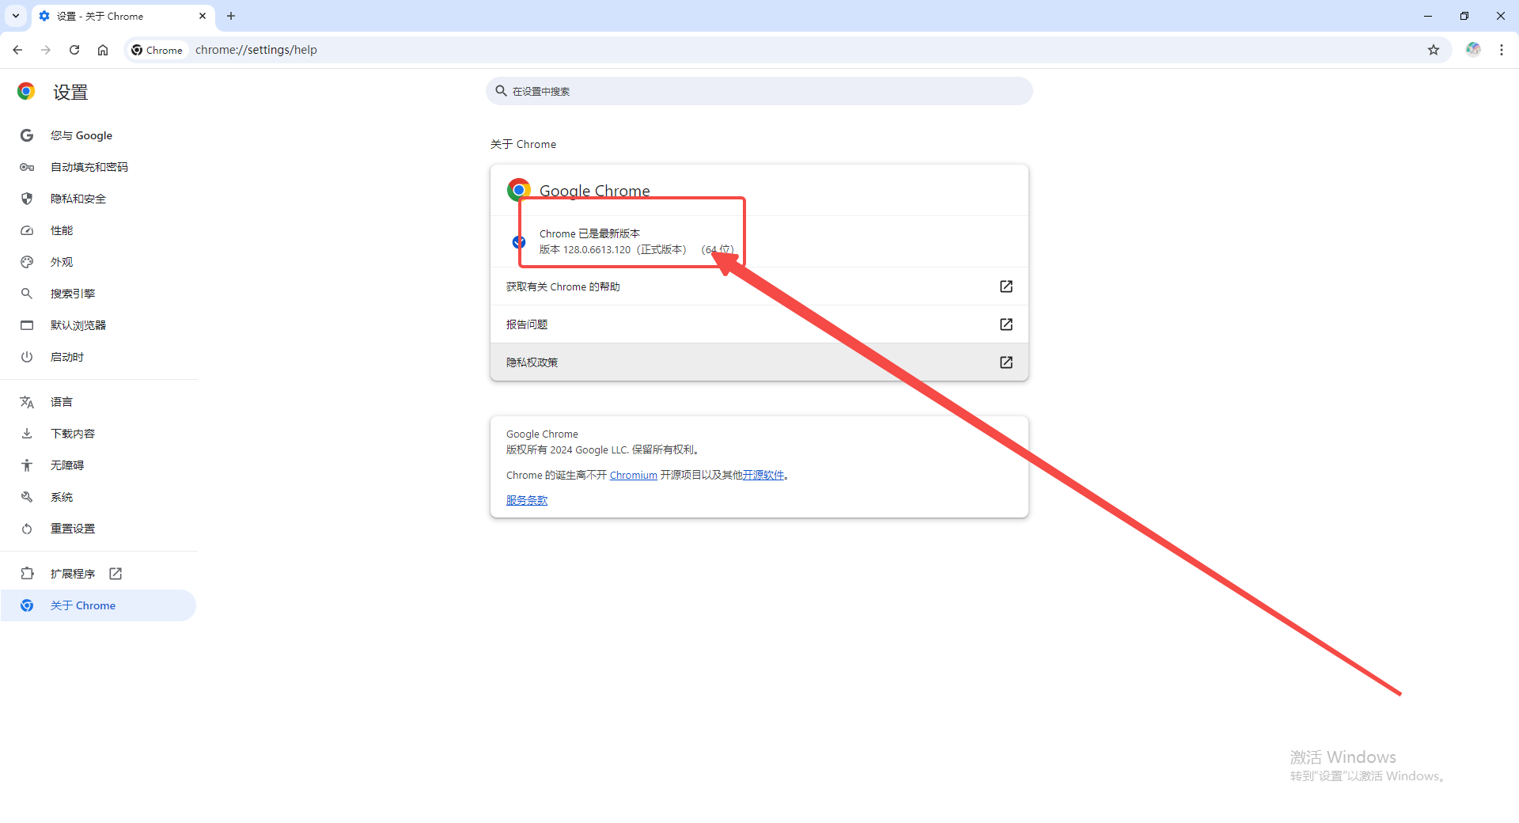Click the shield icon for 隐私和安全
This screenshot has width=1519, height=823.
[x=27, y=199]
